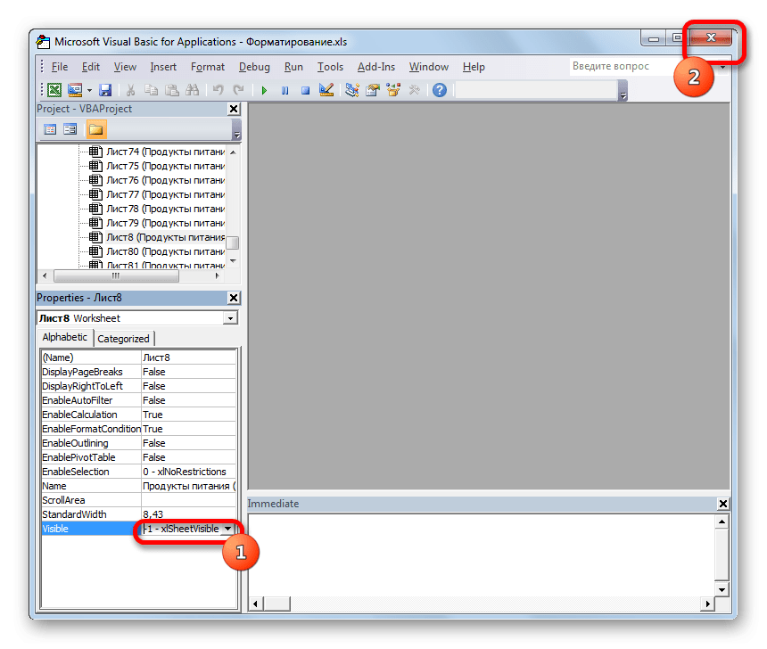Image resolution: width=767 pixels, height=649 pixels.
Task: Open Project Explorer toolbar icon
Action: [351, 90]
